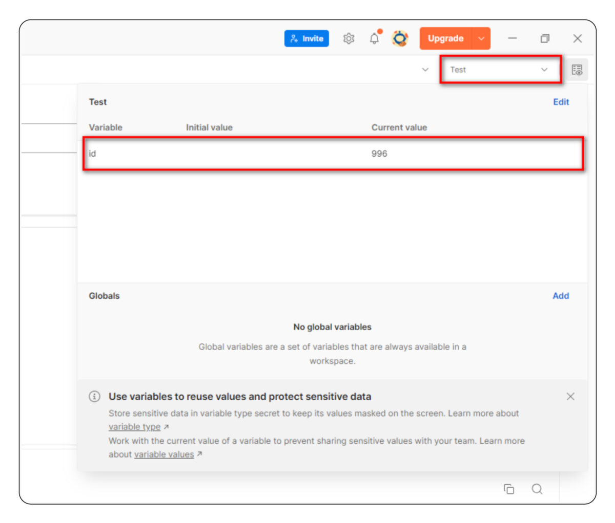Expand the Upgrade button dropdown chevron
This screenshot has width=615, height=523.
point(481,38)
